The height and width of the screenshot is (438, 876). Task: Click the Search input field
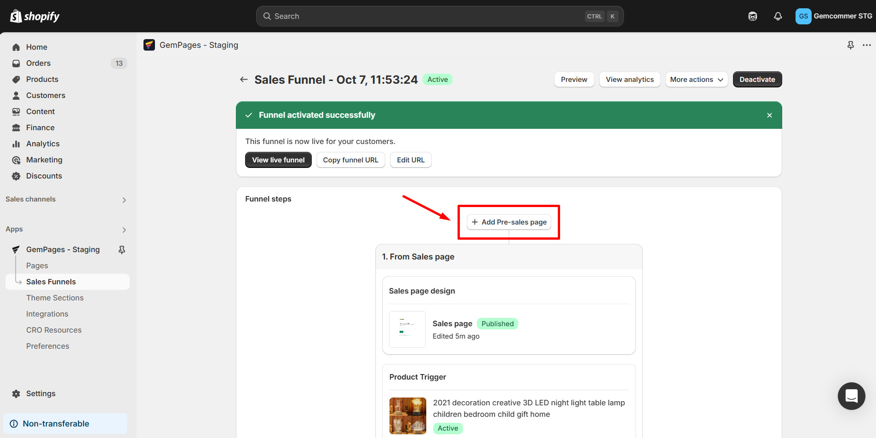click(439, 16)
